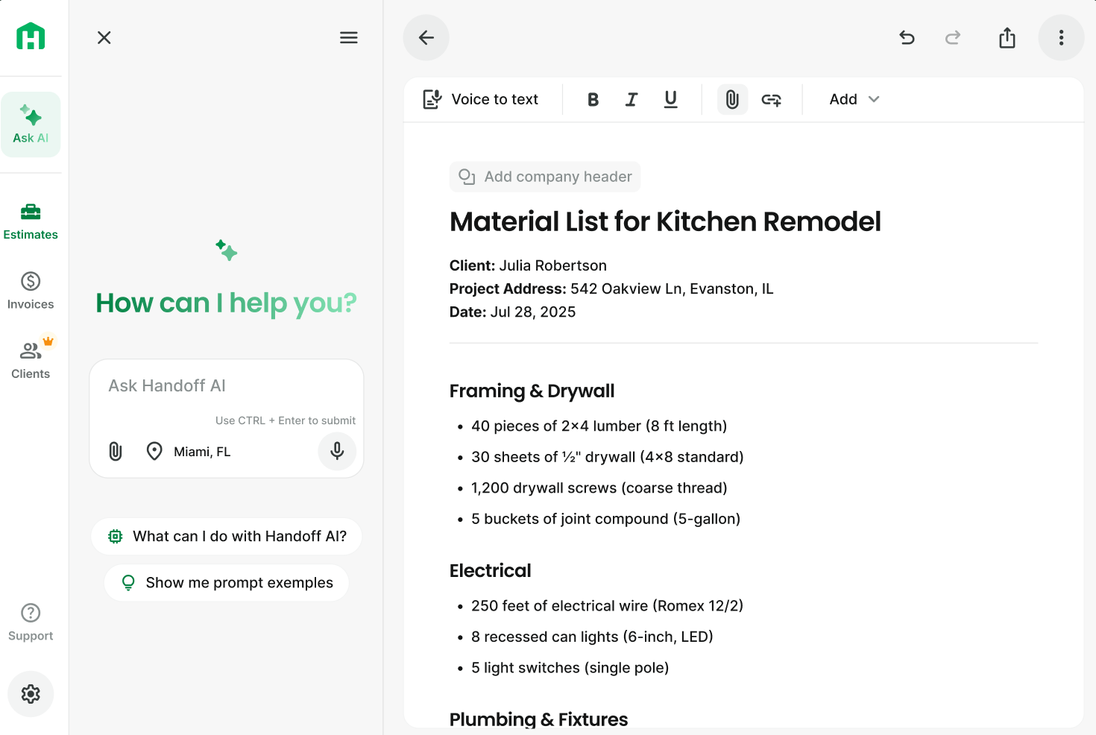Expand the Add dropdown
The width and height of the screenshot is (1096, 735).
coord(854,99)
